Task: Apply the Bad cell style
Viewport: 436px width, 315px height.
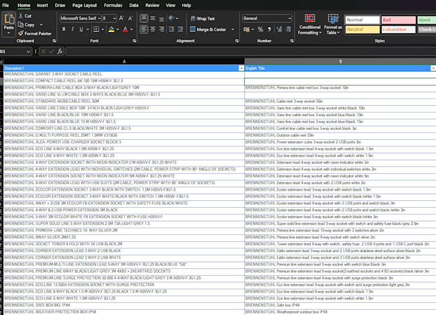Action: tap(398, 20)
